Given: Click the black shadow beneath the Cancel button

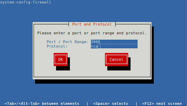Looking at the screenshot, I should pos(119,68).
